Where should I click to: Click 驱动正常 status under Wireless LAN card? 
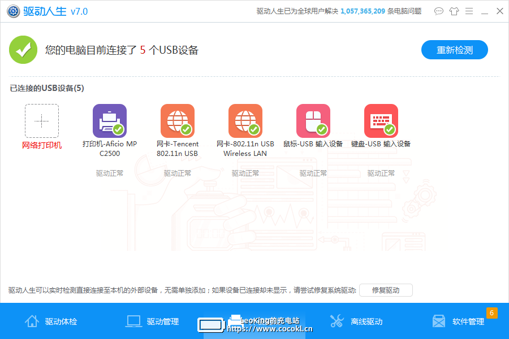click(245, 173)
